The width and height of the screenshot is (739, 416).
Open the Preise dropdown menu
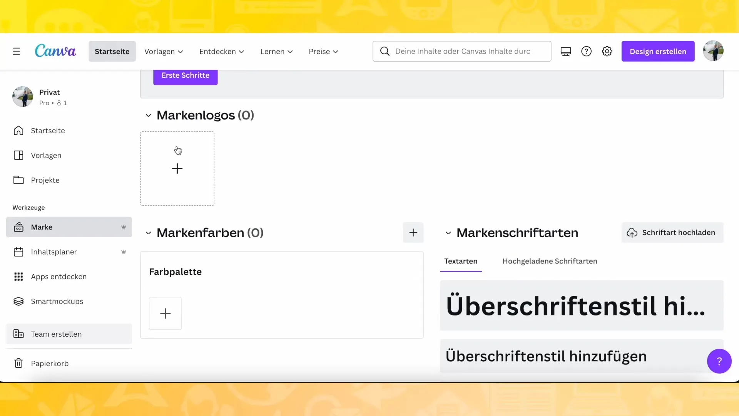tap(323, 51)
